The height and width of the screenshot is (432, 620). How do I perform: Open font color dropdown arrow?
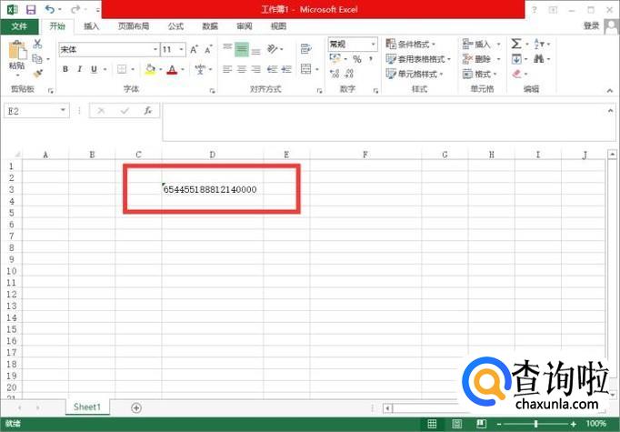coord(183,70)
